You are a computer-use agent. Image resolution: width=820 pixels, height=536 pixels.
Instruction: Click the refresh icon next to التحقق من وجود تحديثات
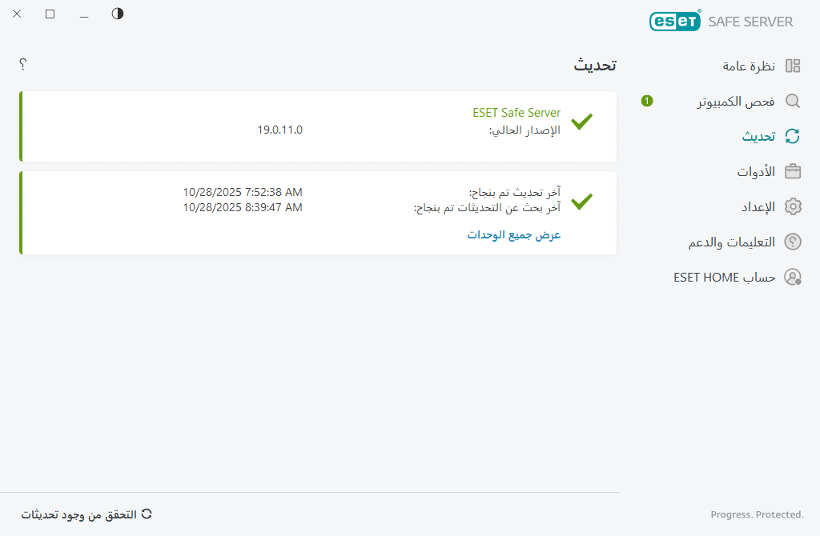[145, 514]
